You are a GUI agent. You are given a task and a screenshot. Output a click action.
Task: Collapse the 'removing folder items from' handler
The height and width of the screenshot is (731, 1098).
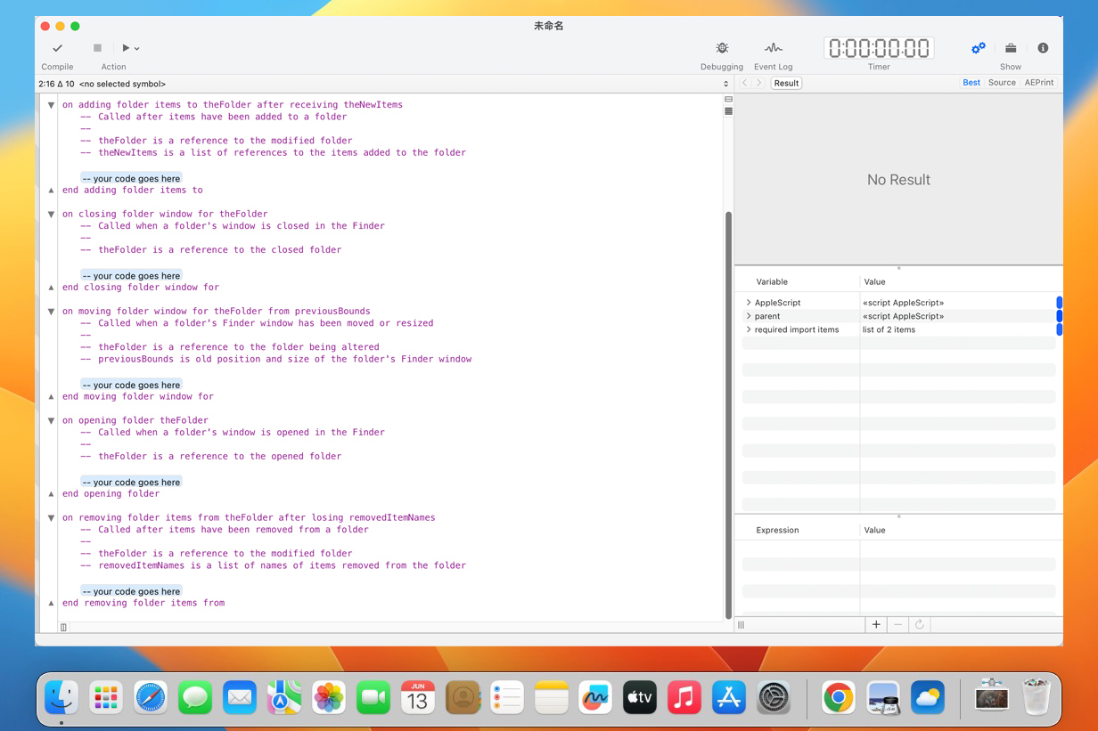tap(52, 518)
